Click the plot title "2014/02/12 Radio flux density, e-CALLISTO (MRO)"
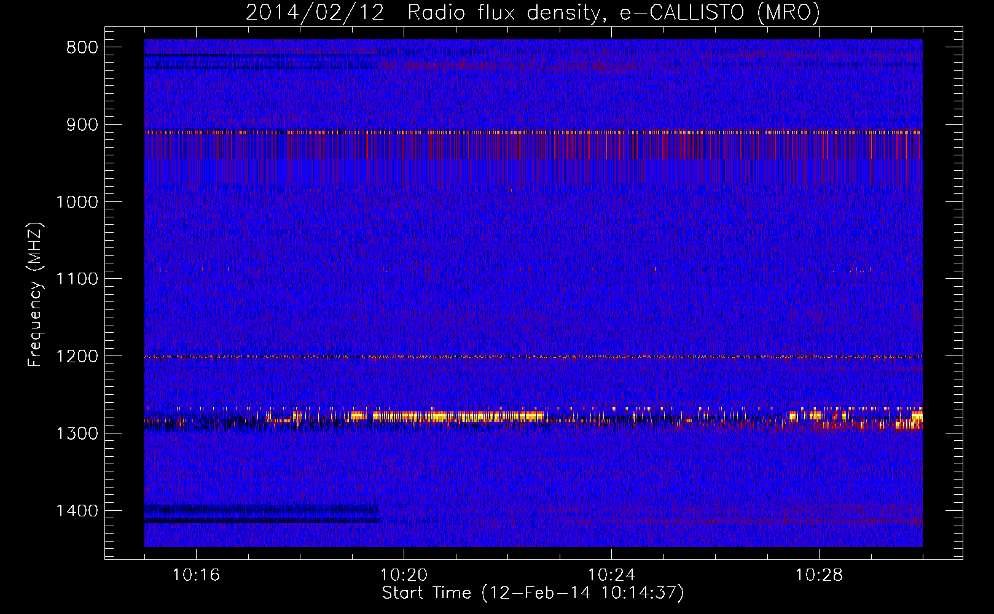This screenshot has width=994, height=614. click(x=533, y=12)
